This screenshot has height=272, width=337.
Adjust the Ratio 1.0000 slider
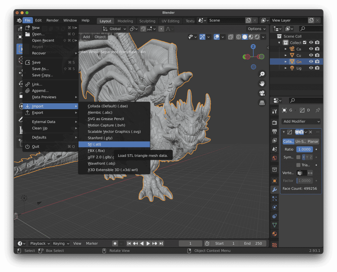coord(304,149)
